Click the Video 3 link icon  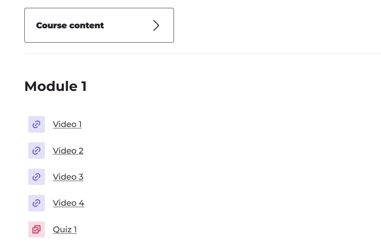pyautogui.click(x=37, y=177)
